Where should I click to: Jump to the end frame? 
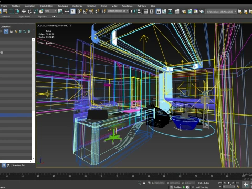coord(238,183)
